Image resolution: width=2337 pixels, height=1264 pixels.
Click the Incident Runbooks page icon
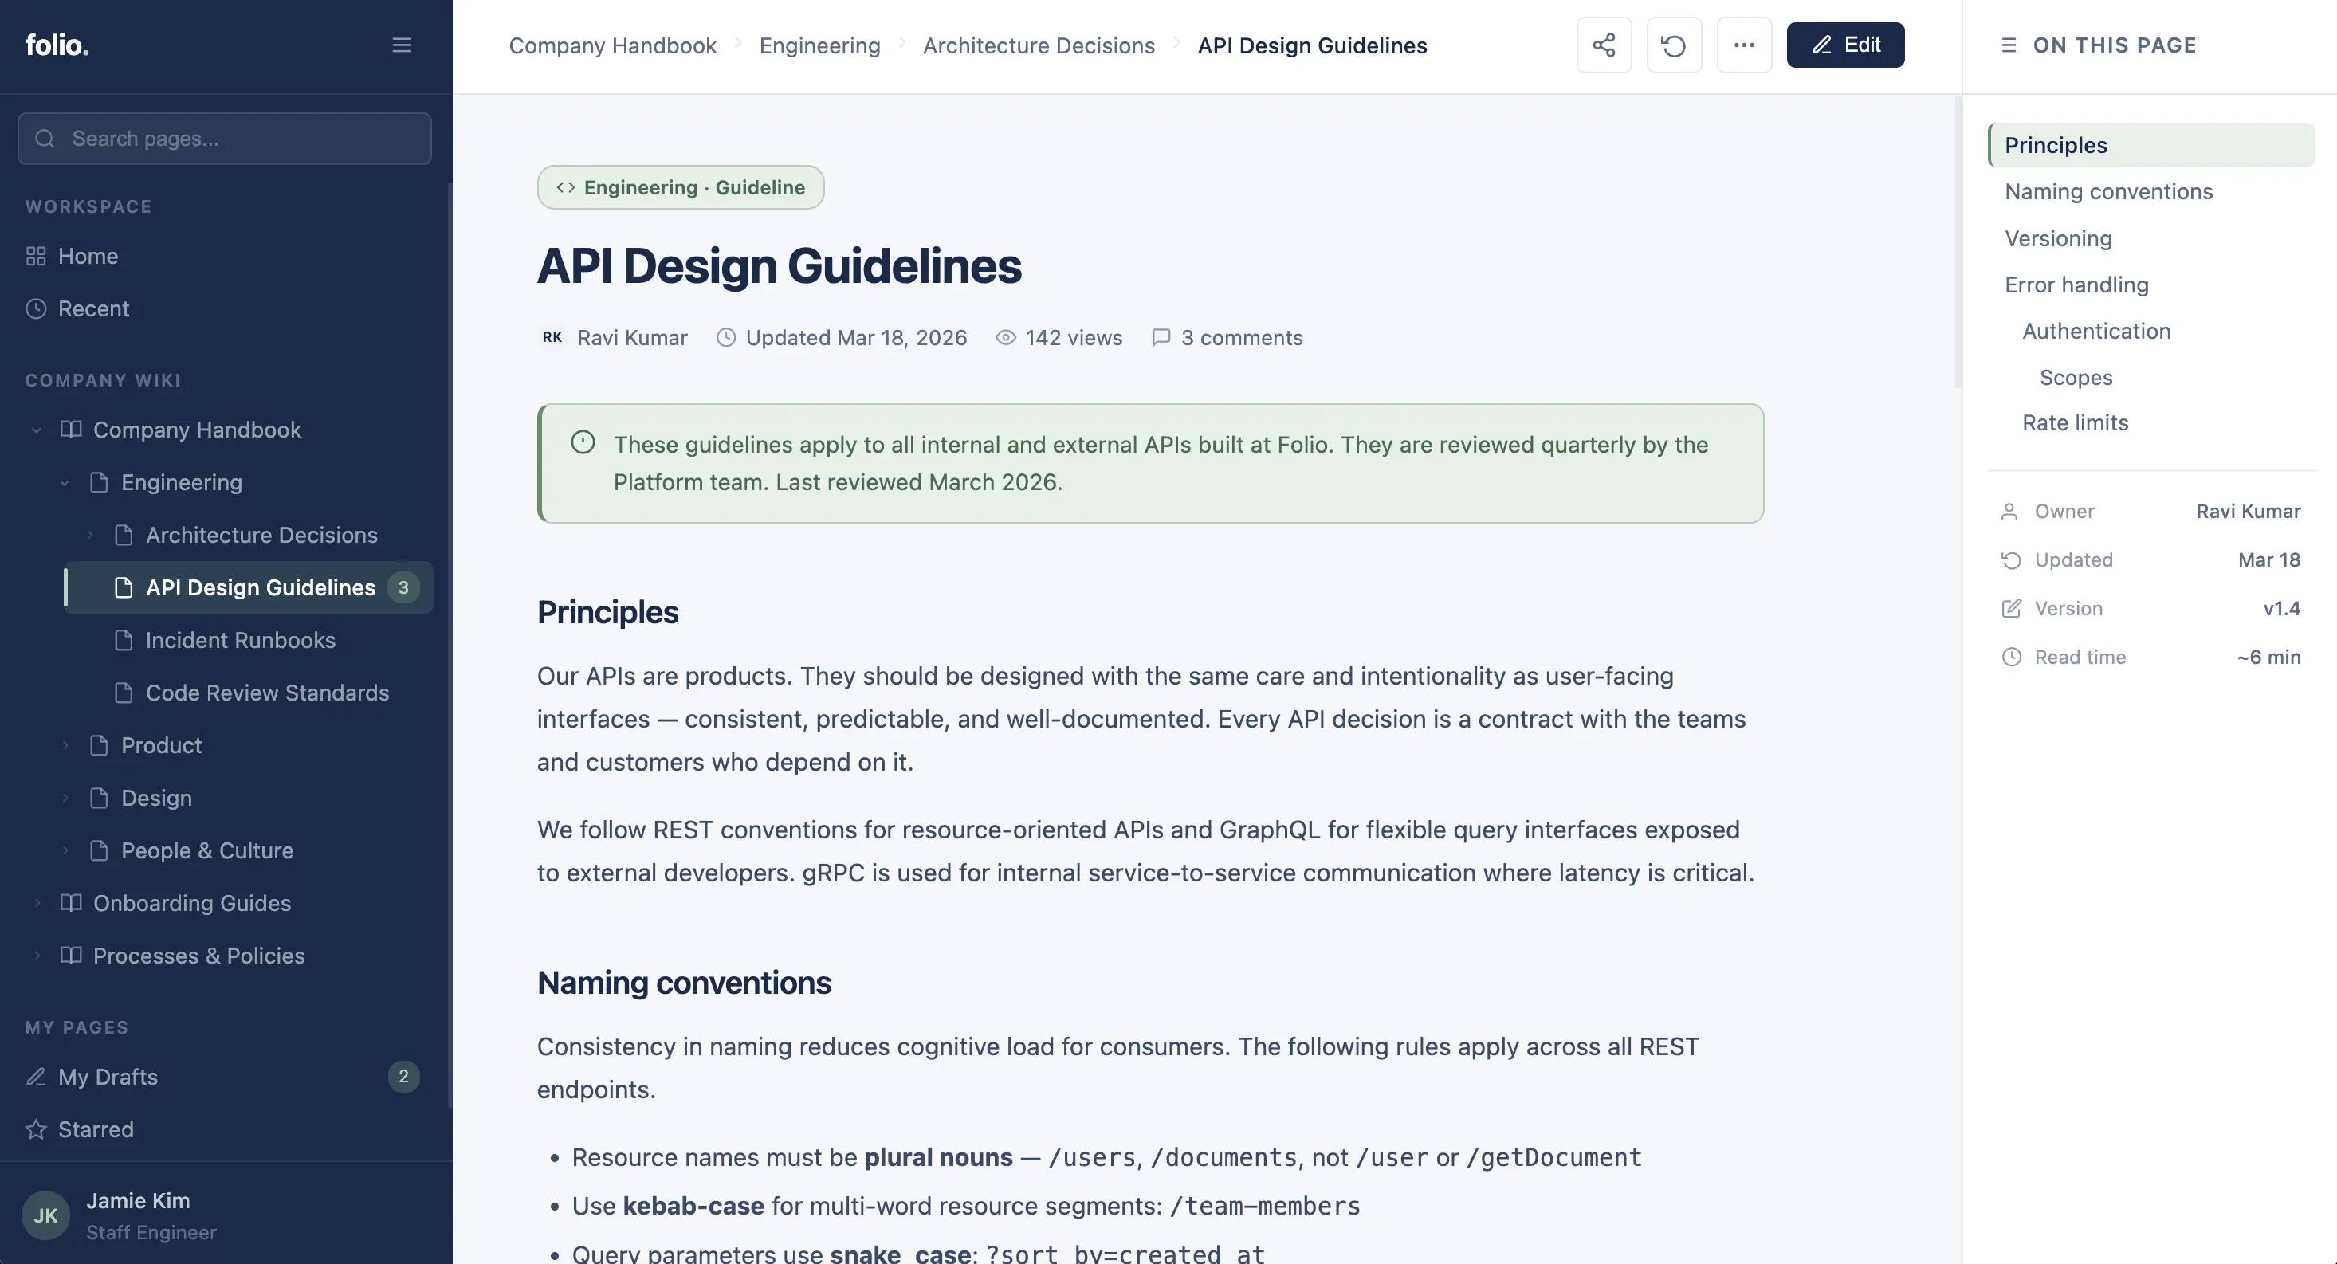(124, 641)
